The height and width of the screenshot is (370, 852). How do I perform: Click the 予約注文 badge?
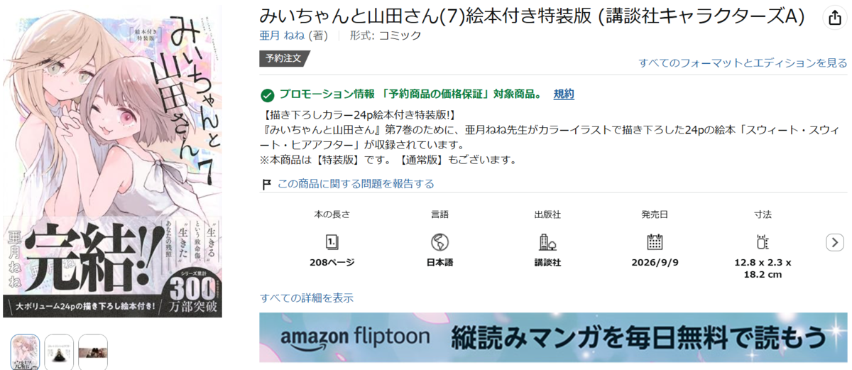(284, 59)
